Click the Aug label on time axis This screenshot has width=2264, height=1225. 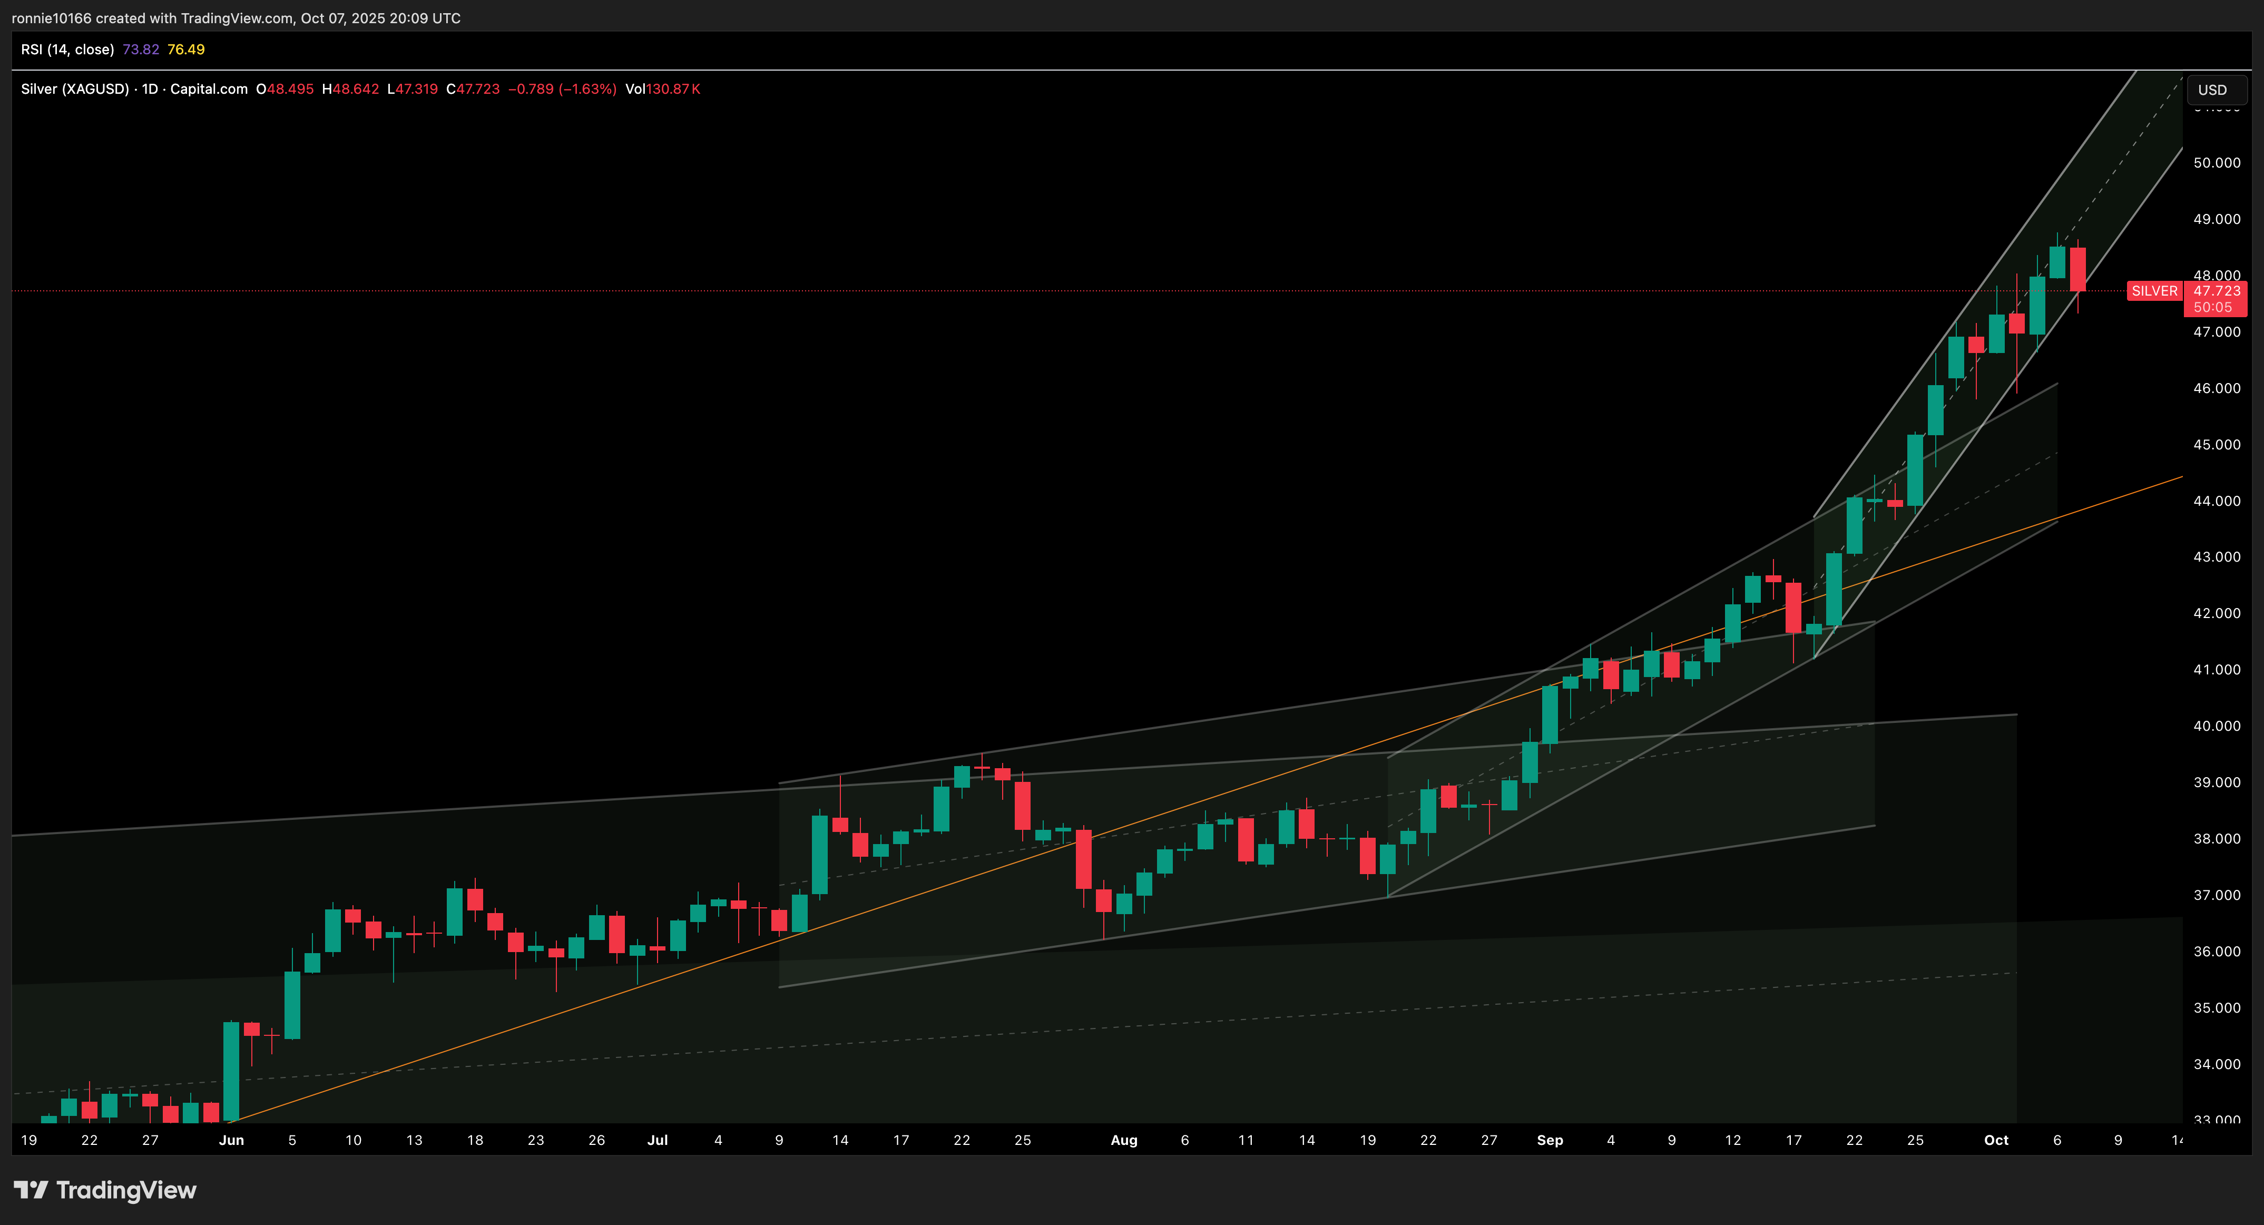tap(1123, 1140)
